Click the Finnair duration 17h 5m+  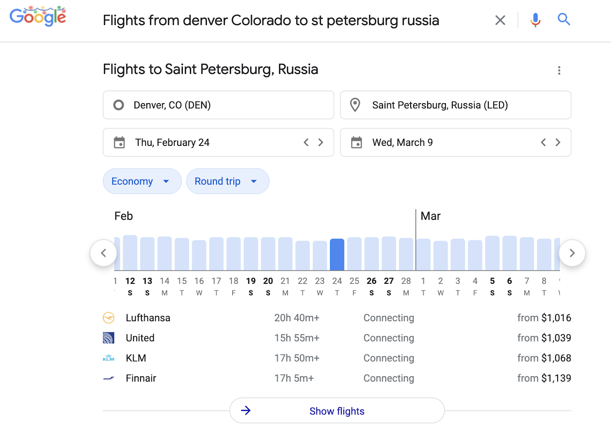click(x=294, y=378)
